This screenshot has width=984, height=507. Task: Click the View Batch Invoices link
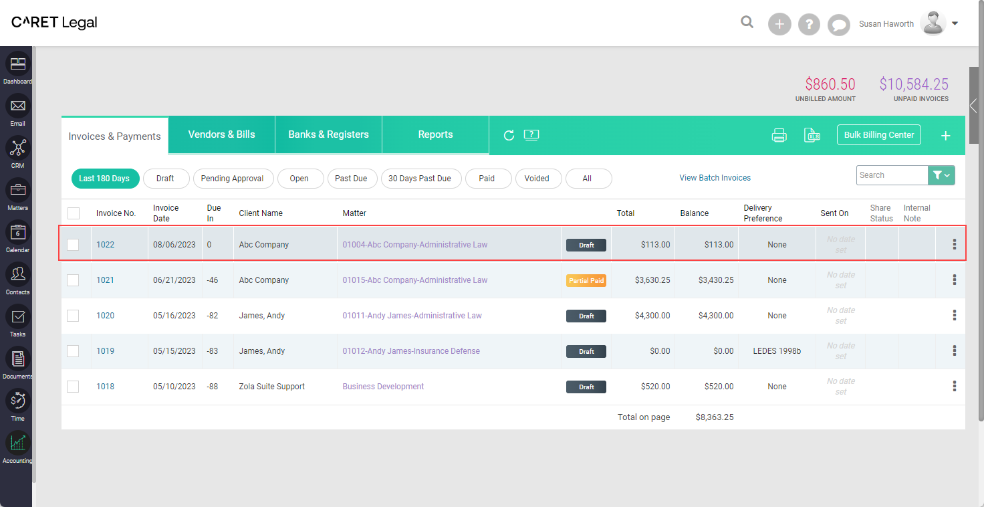click(x=715, y=178)
